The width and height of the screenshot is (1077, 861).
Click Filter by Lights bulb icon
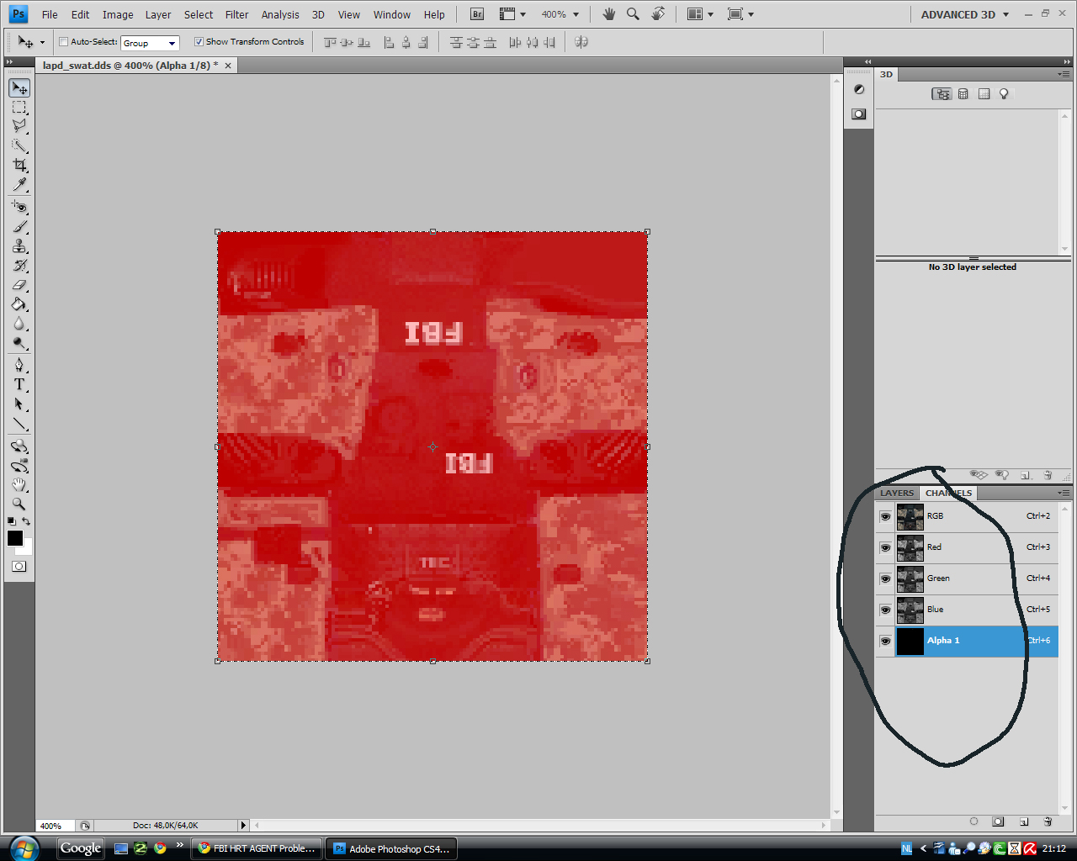(1004, 94)
